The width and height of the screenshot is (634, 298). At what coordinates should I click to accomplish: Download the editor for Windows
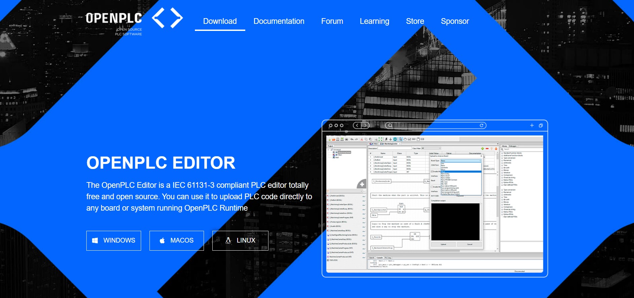tap(114, 241)
